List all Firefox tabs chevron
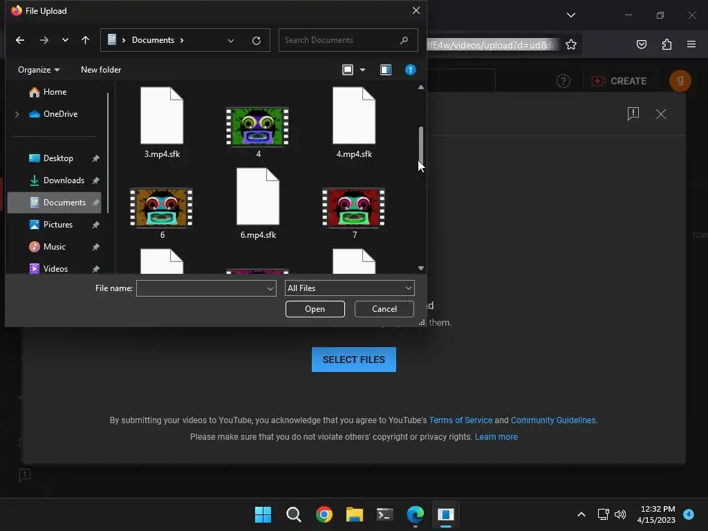The height and width of the screenshot is (531, 708). [x=570, y=15]
